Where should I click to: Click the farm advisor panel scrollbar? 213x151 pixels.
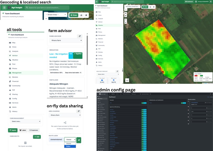coord(87,50)
